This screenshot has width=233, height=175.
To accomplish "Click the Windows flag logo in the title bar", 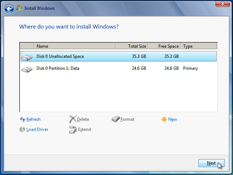I will [x=19, y=8].
